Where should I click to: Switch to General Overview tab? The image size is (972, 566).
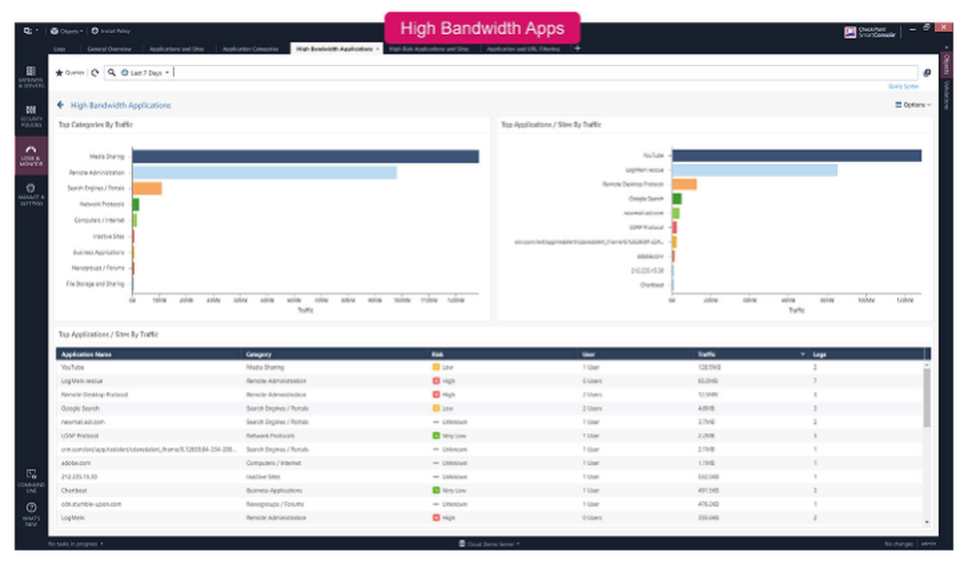coord(109,49)
